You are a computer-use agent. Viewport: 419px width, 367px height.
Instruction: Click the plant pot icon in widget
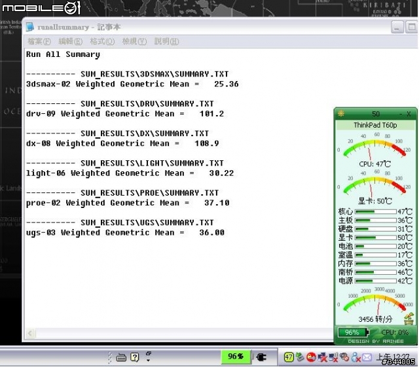pyautogui.click(x=409, y=319)
